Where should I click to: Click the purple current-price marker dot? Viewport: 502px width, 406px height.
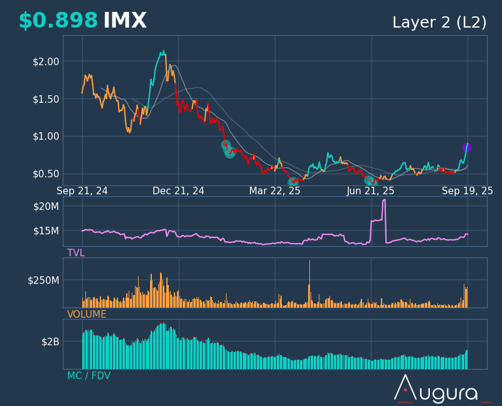point(467,147)
